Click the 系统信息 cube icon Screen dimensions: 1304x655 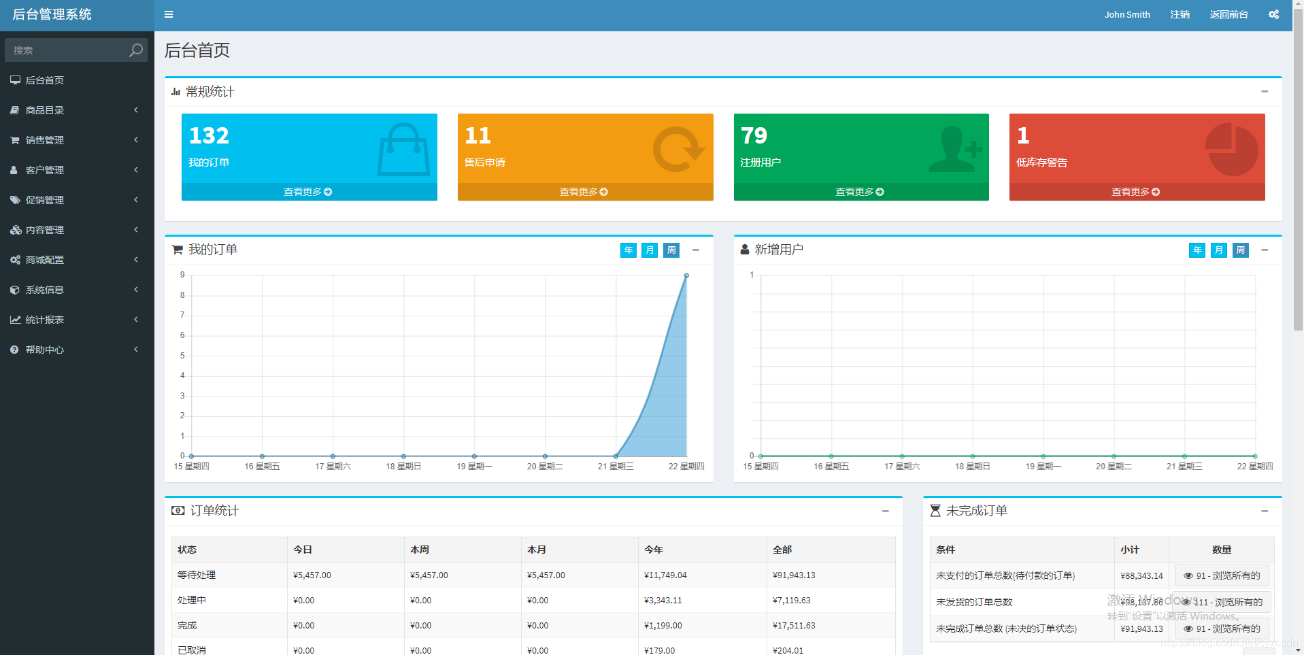click(x=15, y=289)
